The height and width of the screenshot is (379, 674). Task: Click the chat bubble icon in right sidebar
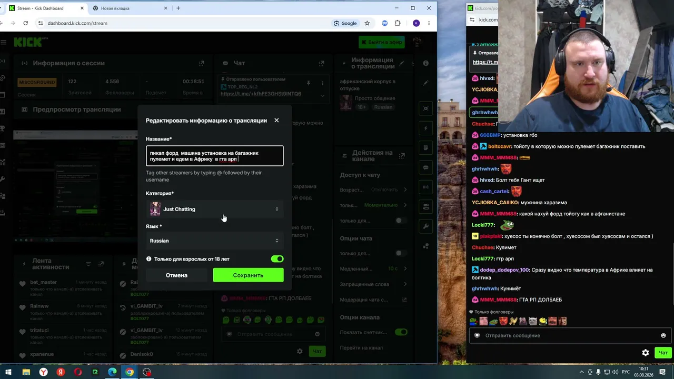click(x=425, y=167)
